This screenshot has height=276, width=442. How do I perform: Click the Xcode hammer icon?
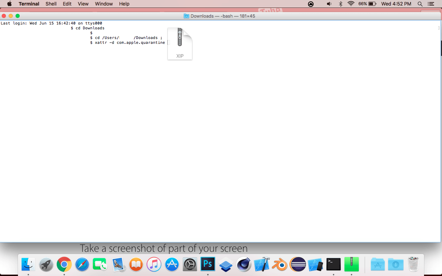262,265
